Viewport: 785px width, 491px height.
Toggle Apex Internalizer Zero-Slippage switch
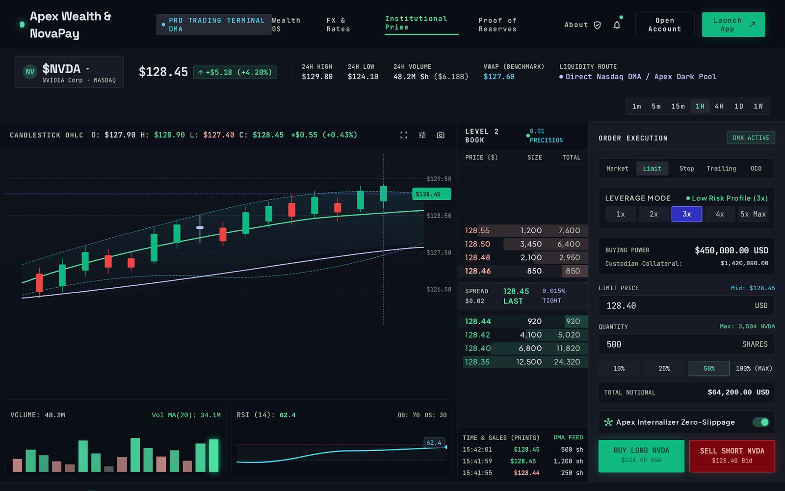pos(761,422)
